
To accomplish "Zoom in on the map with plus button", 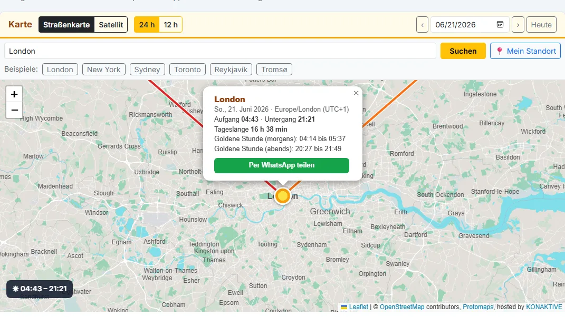I will [x=14, y=94].
